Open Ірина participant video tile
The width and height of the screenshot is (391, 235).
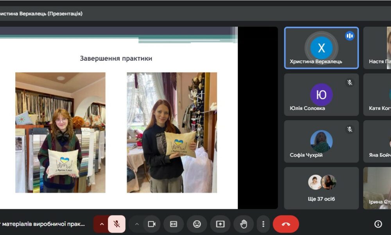click(377, 188)
